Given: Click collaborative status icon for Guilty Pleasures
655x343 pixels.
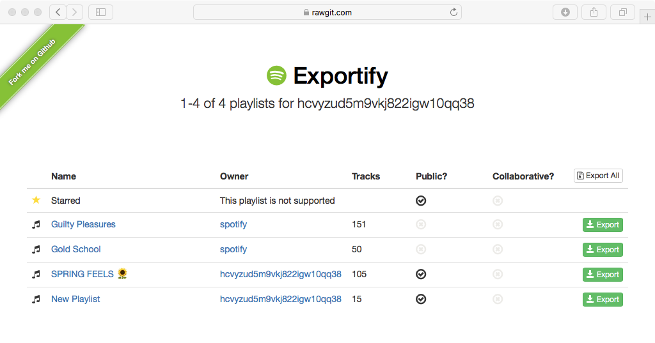Looking at the screenshot, I should click(x=498, y=224).
